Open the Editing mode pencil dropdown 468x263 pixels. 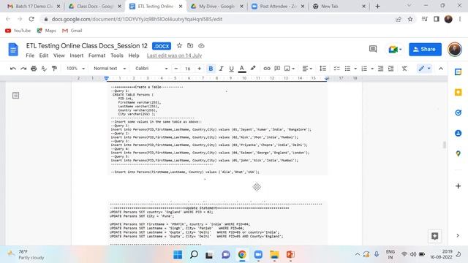click(x=424, y=69)
